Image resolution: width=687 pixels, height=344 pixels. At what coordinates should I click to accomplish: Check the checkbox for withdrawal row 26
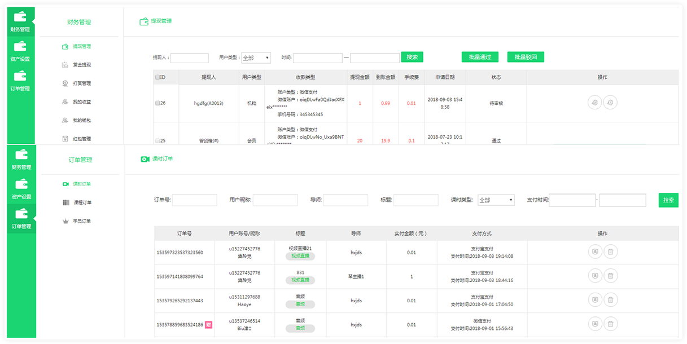[157, 103]
